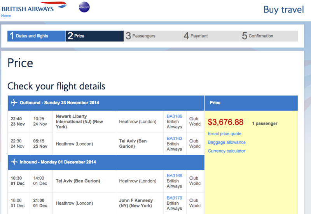This screenshot has width=311, height=214.
Task: Open flight BA0166 details
Action: point(174,176)
